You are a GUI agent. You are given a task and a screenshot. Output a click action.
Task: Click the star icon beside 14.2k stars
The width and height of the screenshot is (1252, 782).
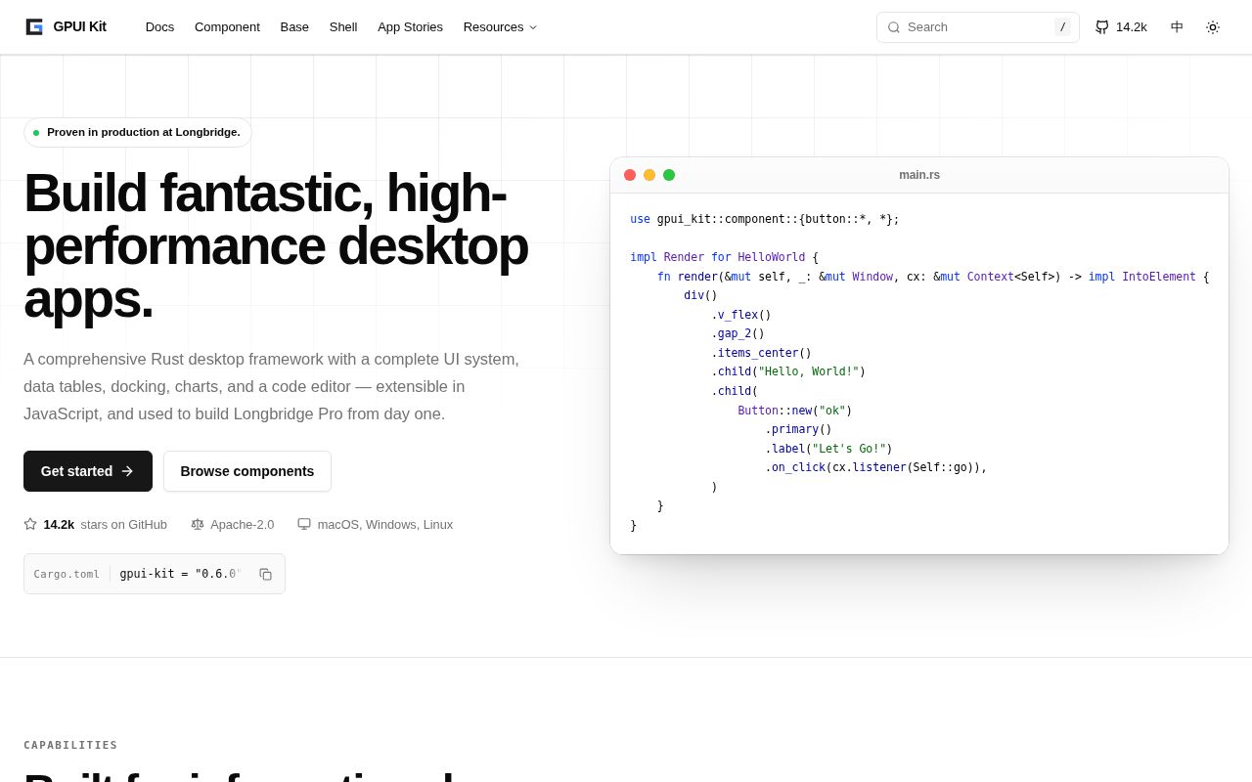pyautogui.click(x=30, y=524)
